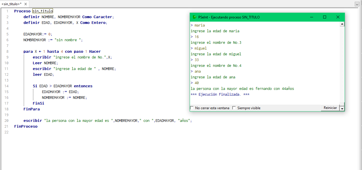362x170 pixels.
Task: Click the string "sin nombre " on line 6
Action: [68, 40]
